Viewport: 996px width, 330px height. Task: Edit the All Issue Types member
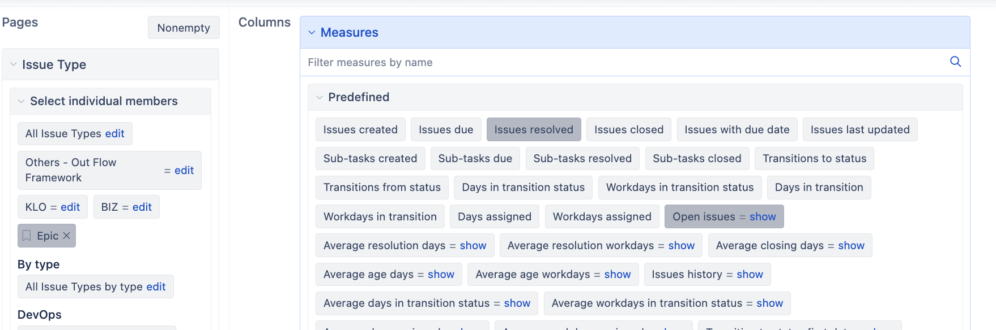click(114, 133)
